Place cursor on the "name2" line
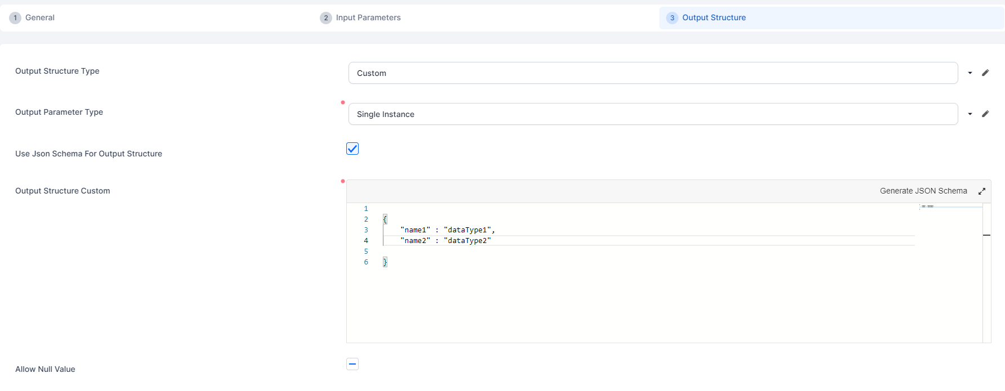 tap(445, 241)
